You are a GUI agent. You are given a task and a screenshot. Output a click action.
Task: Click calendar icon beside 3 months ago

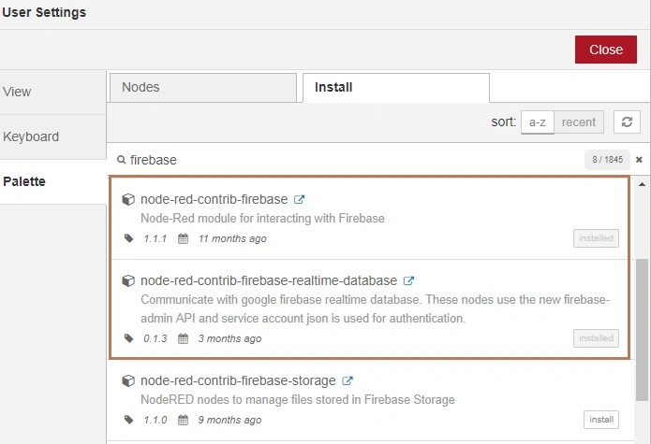point(183,338)
